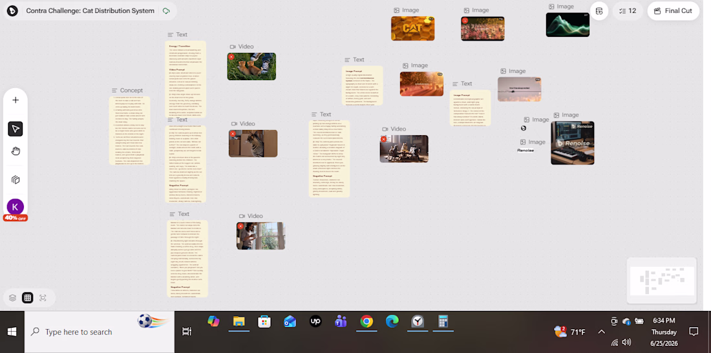Switch to Google Chrome in the taskbar
This screenshot has width=711, height=353.
pyautogui.click(x=366, y=322)
